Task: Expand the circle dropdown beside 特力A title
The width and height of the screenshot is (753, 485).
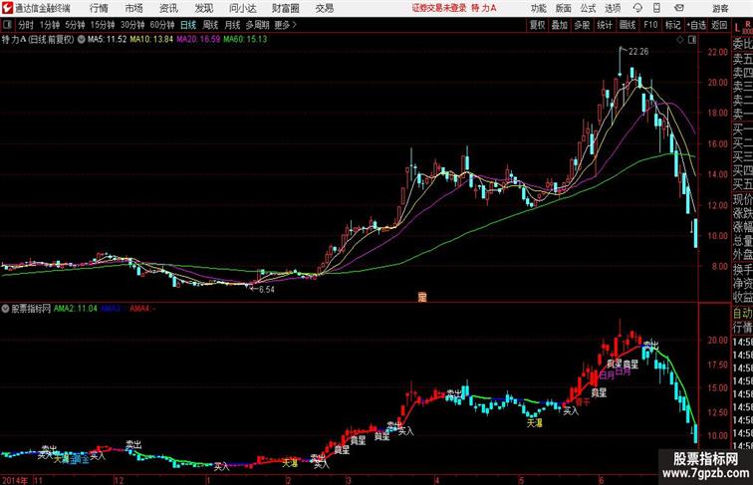Action: 82,40
